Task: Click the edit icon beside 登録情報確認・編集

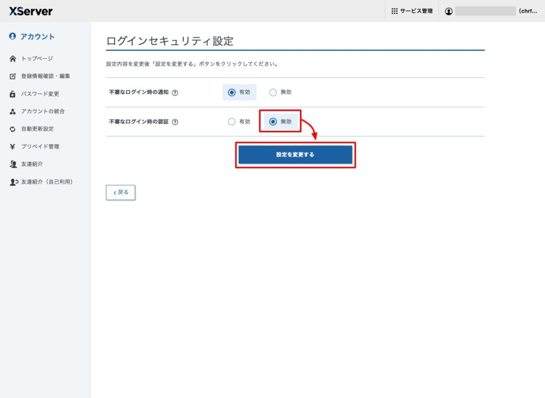Action: (x=13, y=76)
